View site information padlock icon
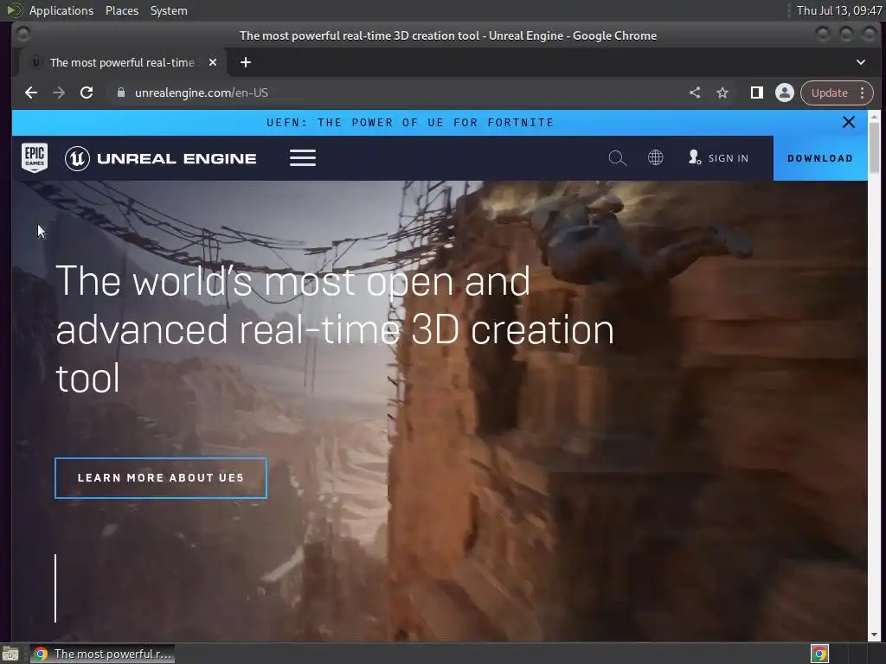Viewport: 886px width, 664px height. click(120, 93)
